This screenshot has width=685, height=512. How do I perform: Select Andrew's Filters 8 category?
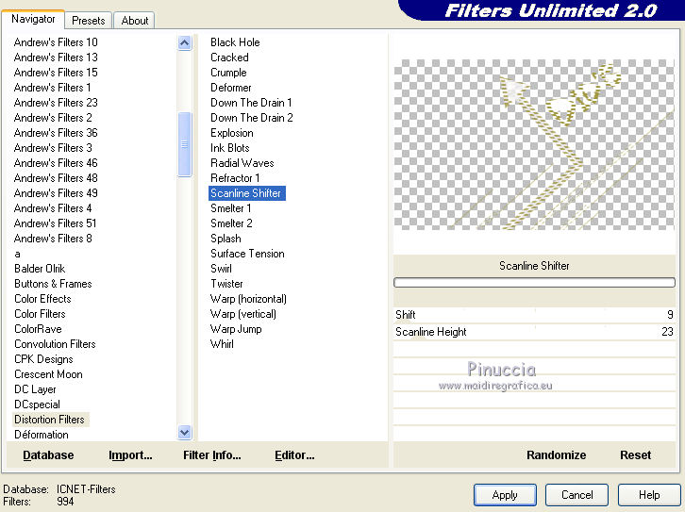click(53, 239)
